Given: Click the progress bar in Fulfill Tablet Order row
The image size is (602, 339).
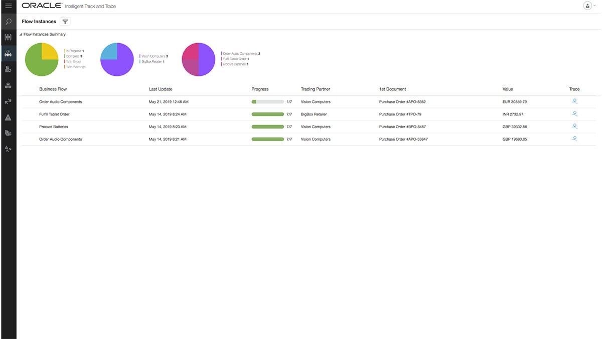Looking at the screenshot, I should pos(268,114).
